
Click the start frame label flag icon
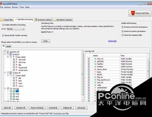(x=17, y=83)
